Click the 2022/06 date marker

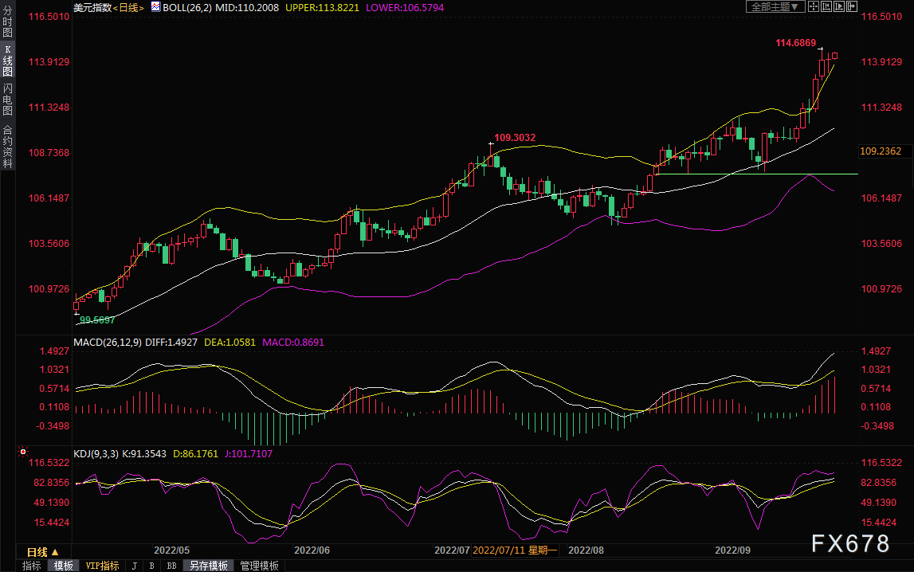click(312, 550)
